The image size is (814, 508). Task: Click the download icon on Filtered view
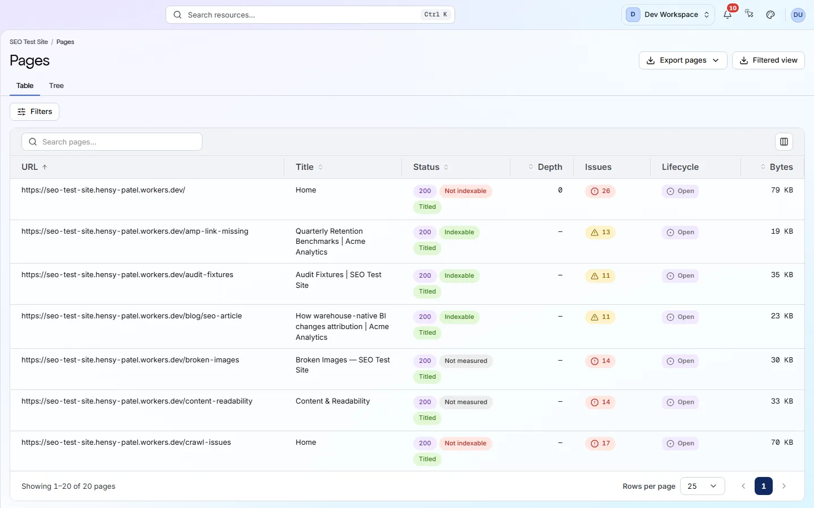coord(744,60)
